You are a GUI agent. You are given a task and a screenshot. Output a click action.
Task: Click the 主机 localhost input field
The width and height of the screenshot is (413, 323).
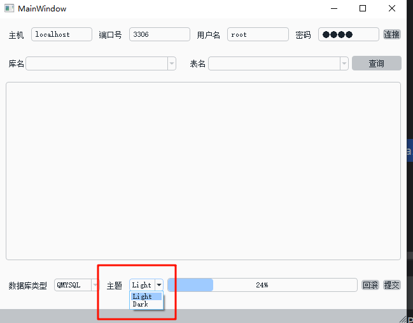coord(62,34)
